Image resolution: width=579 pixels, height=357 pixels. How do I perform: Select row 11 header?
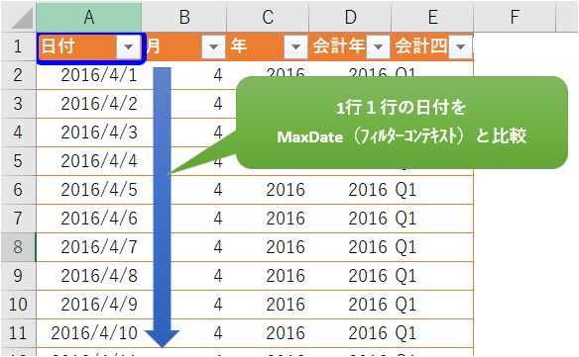coord(18,333)
